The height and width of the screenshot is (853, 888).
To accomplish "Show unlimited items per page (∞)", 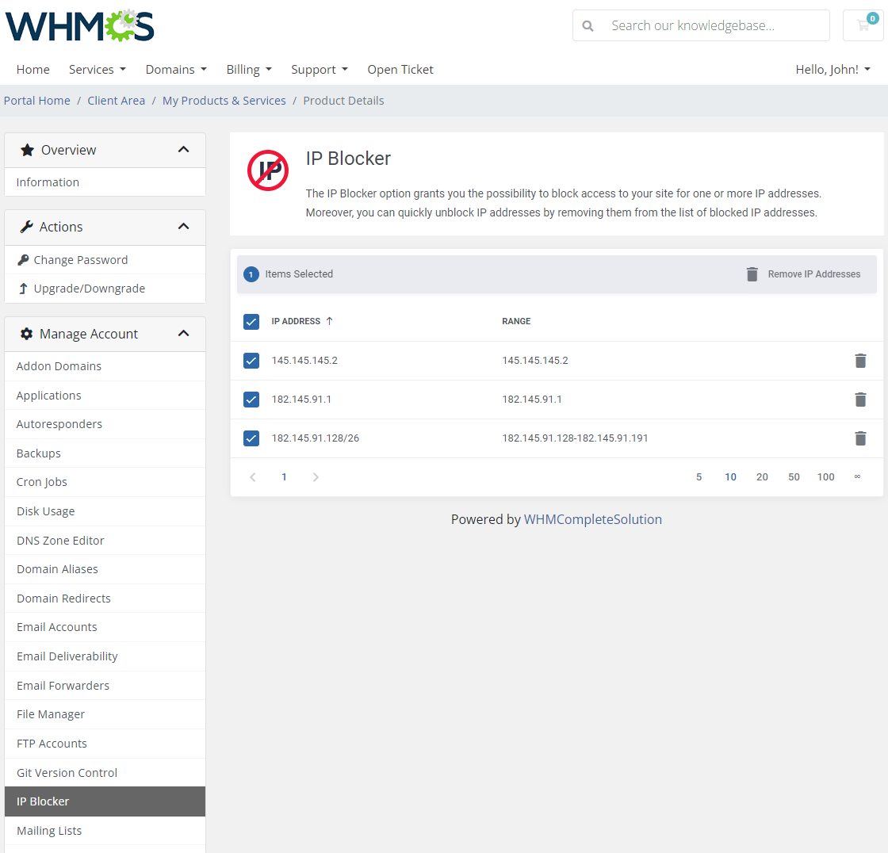I will 857,477.
